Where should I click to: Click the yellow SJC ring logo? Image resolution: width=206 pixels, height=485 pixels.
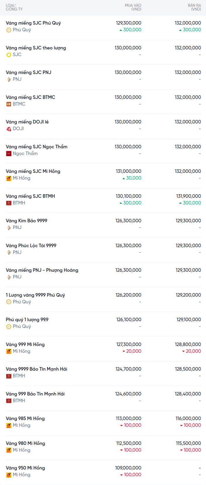(9, 55)
